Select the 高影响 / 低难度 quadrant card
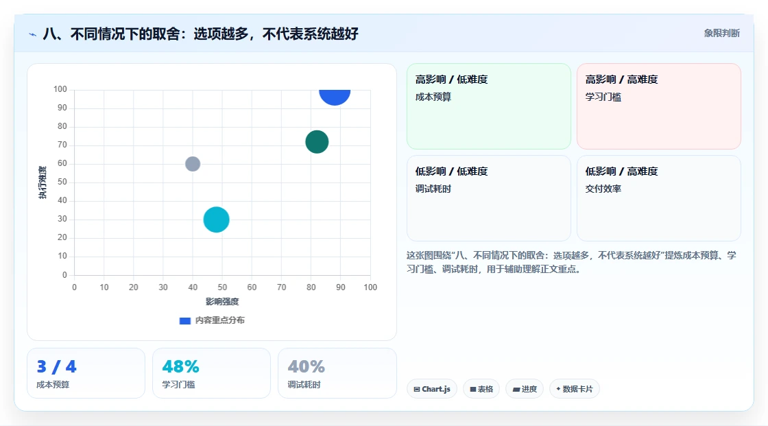The width and height of the screenshot is (768, 426). click(x=489, y=106)
